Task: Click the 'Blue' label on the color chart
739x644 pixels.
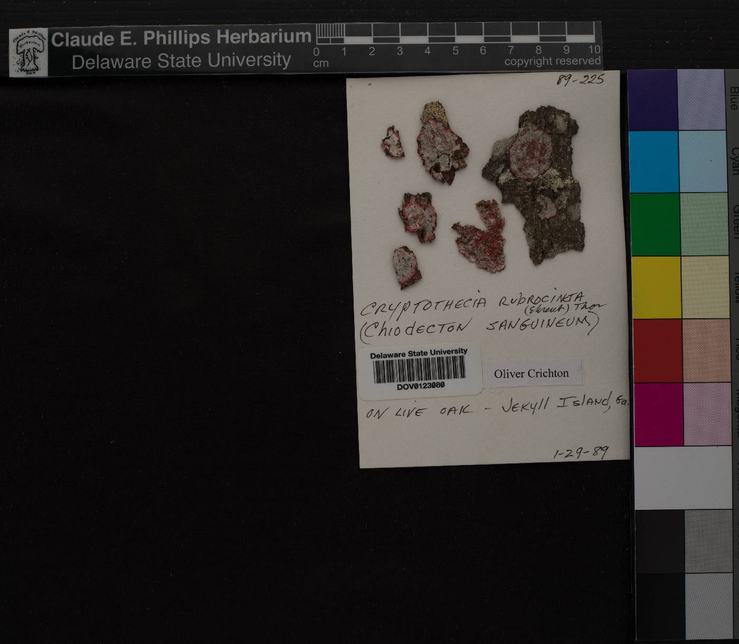Action: coord(734,99)
